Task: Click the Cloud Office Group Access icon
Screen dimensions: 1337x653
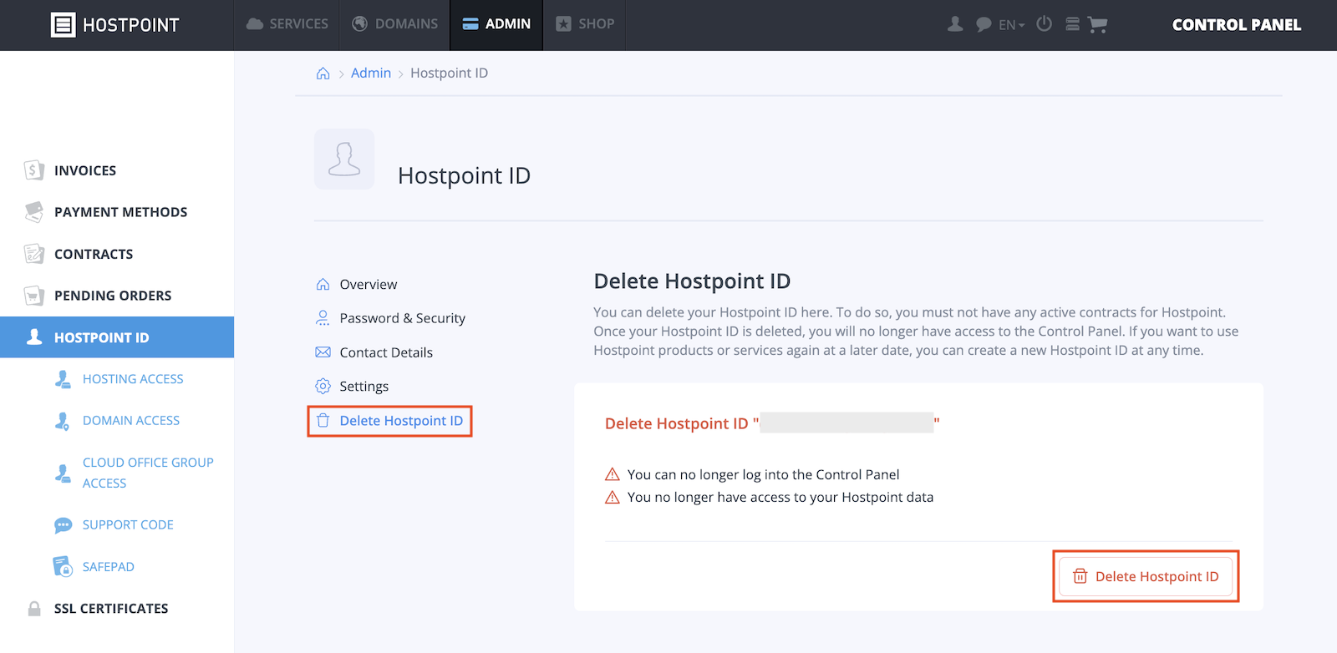Action: point(63,473)
